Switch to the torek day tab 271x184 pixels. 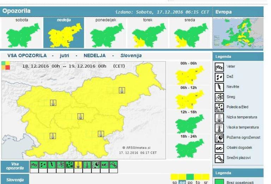[148, 33]
